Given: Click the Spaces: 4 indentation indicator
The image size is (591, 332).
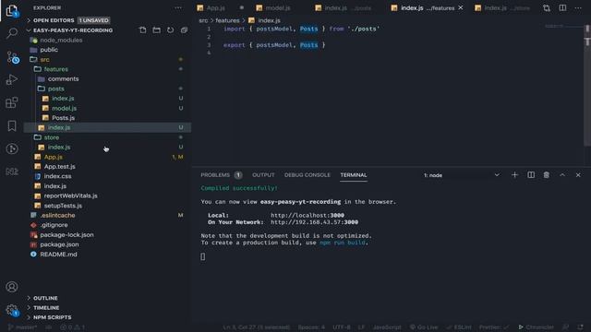Looking at the screenshot, I should [311, 327].
